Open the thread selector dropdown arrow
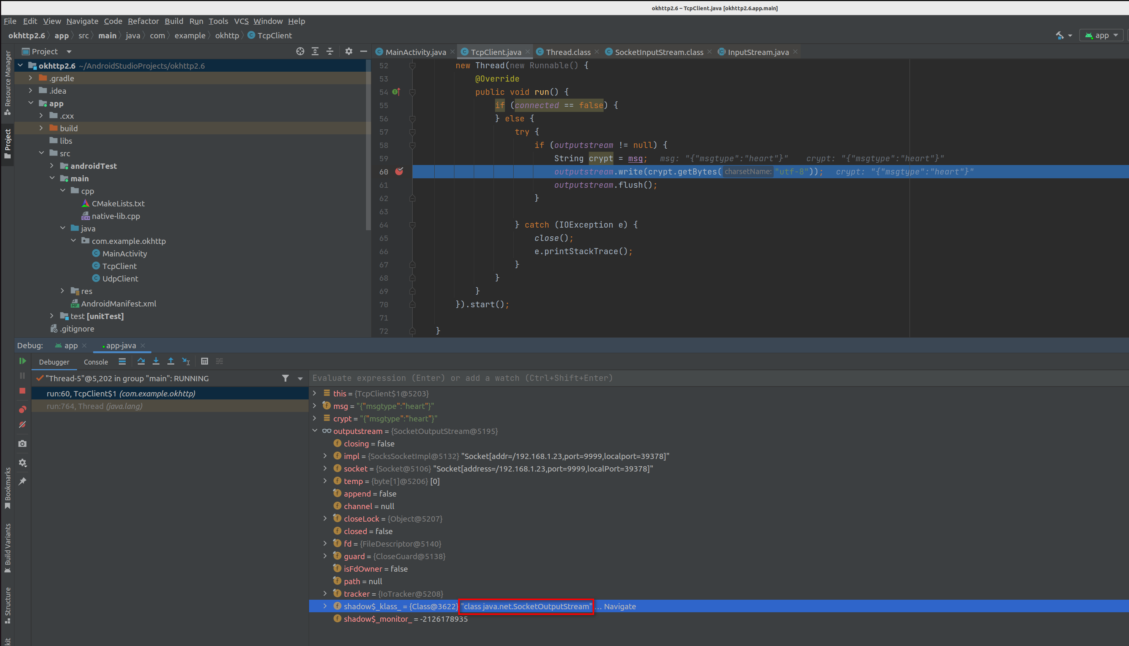Viewport: 1129px width, 646px height. tap(300, 379)
